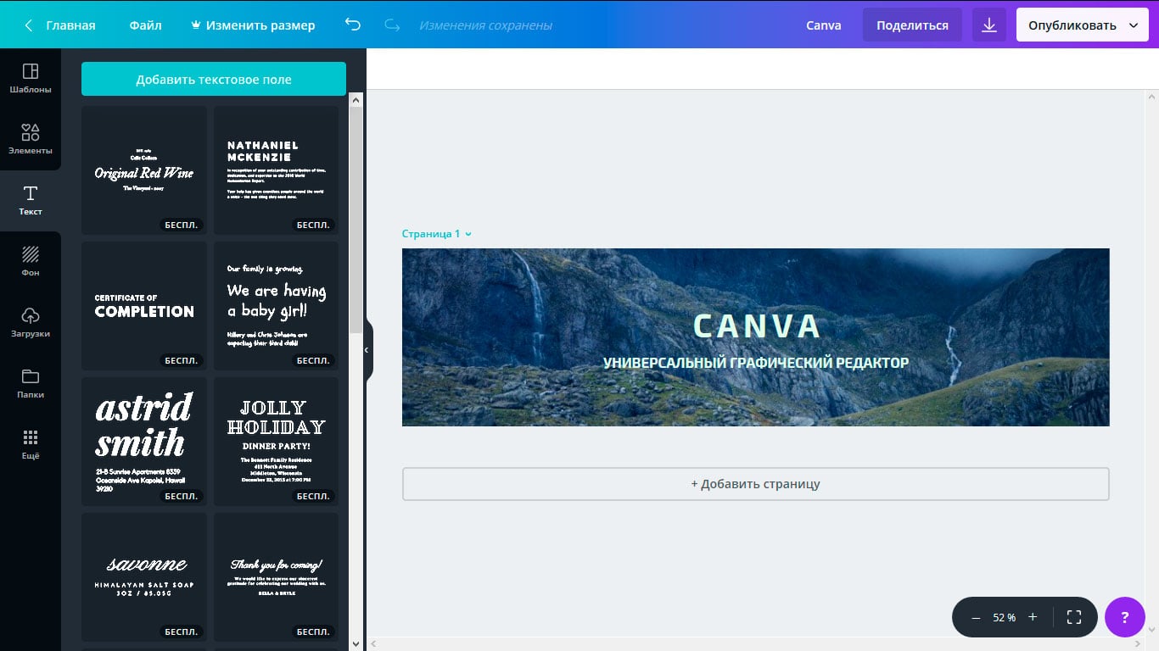
Task: Select the astrid smith text template
Action: point(144,441)
